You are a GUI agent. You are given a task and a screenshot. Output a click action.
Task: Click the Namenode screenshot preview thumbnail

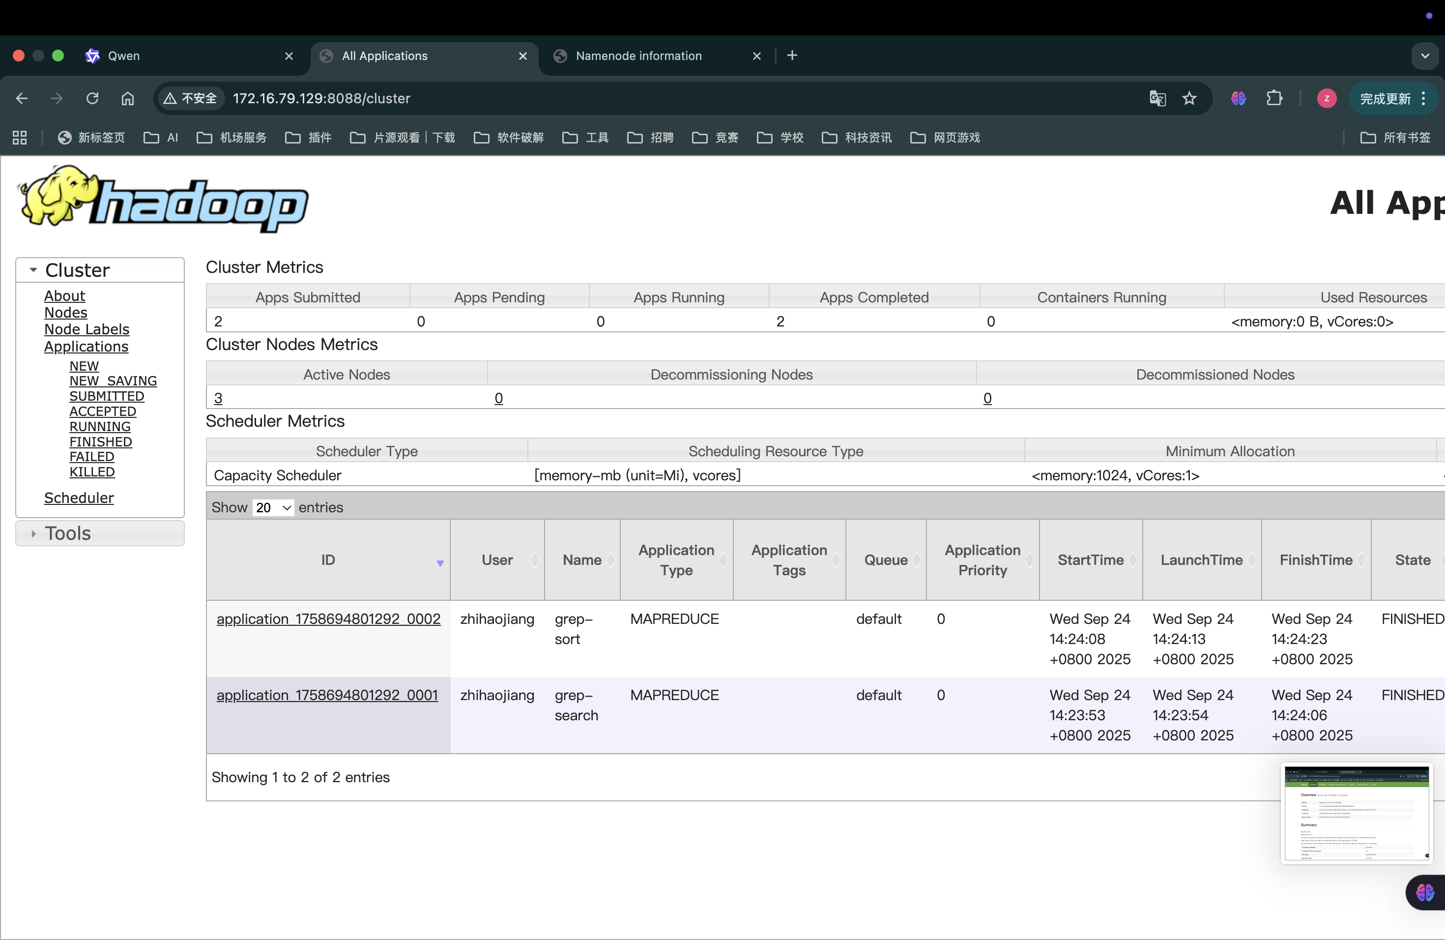pyautogui.click(x=1357, y=813)
